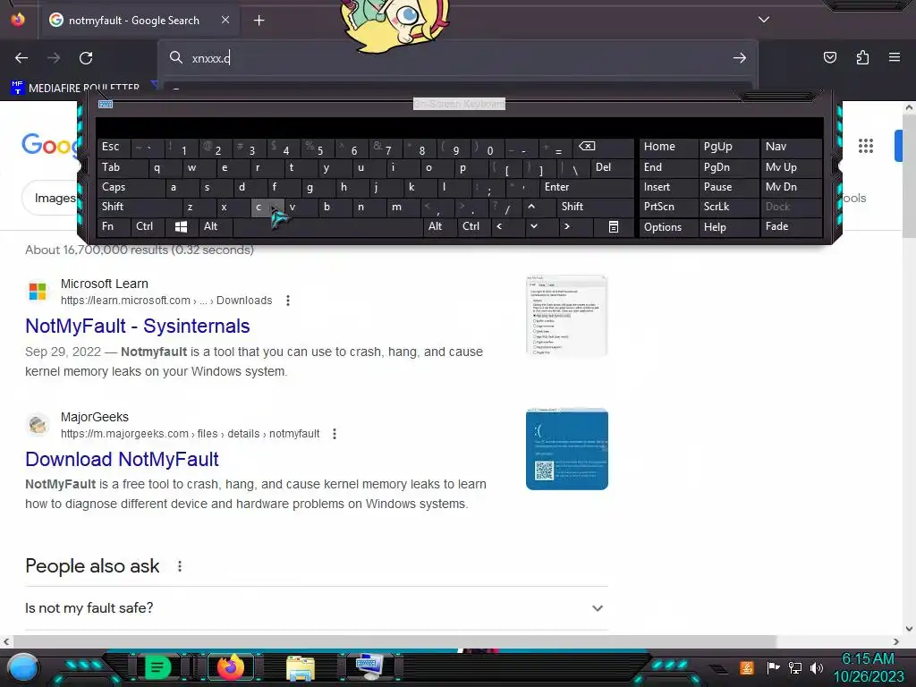Close the notmyfault Google Search tab
This screenshot has width=916, height=687.
click(225, 20)
